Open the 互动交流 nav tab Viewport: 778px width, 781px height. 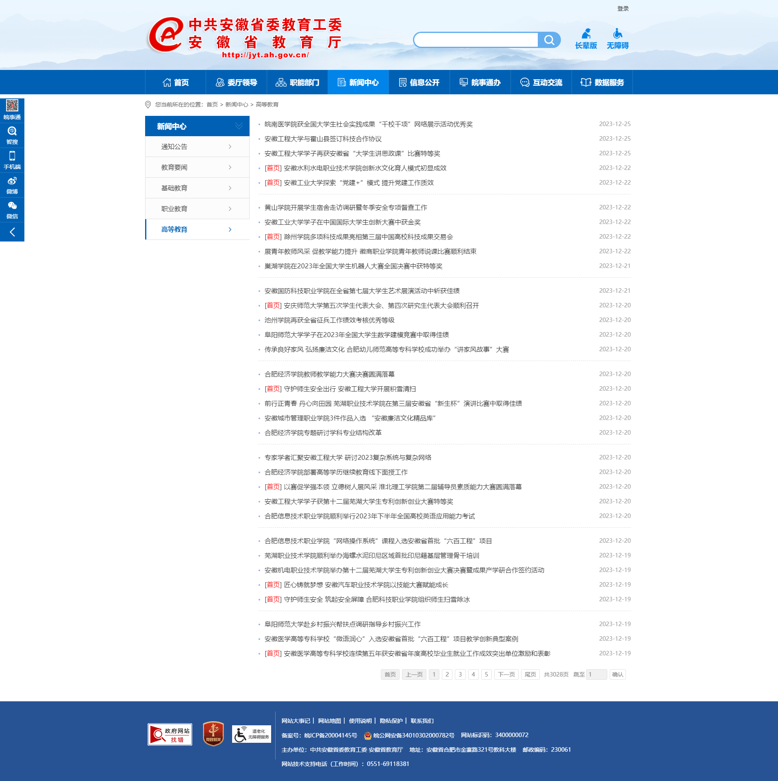click(x=541, y=83)
